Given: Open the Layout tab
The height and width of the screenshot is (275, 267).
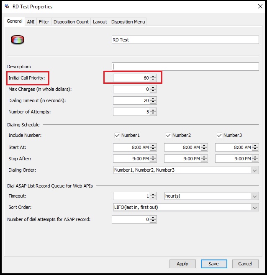Looking at the screenshot, I should pos(100,22).
